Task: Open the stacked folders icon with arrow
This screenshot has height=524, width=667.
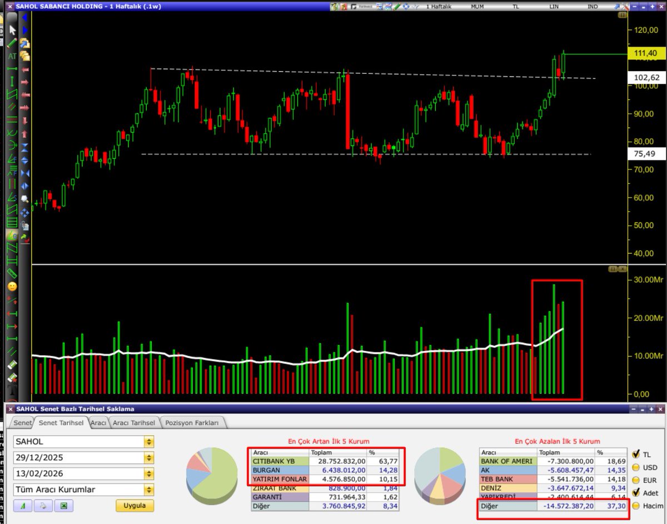Action: [25, 43]
